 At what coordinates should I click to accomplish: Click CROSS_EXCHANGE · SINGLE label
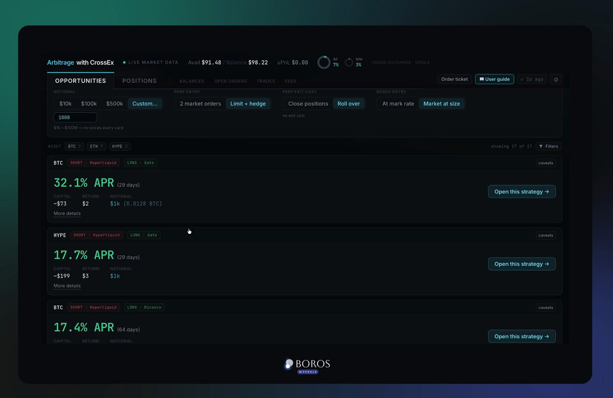point(401,62)
